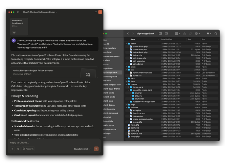
Task: Enable the Research button
Action: [x=28, y=149]
